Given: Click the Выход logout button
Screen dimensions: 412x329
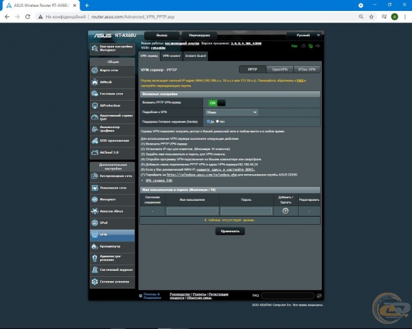Looking at the screenshot, I should tap(161, 35).
